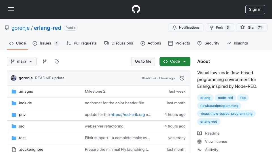Open the Readme link in About
The width and height of the screenshot is (272, 153).
pos(208,133)
